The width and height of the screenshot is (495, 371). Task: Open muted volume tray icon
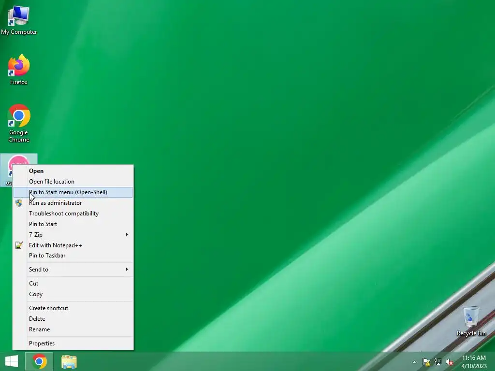(449, 362)
